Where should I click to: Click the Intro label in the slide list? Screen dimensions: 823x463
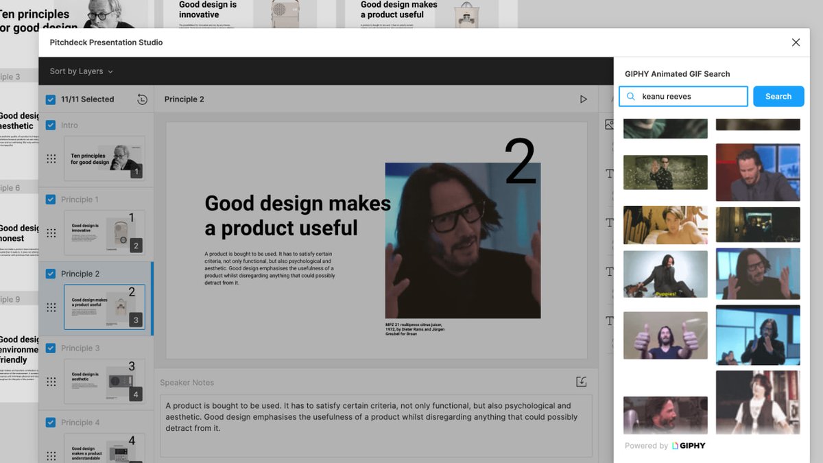(x=69, y=126)
